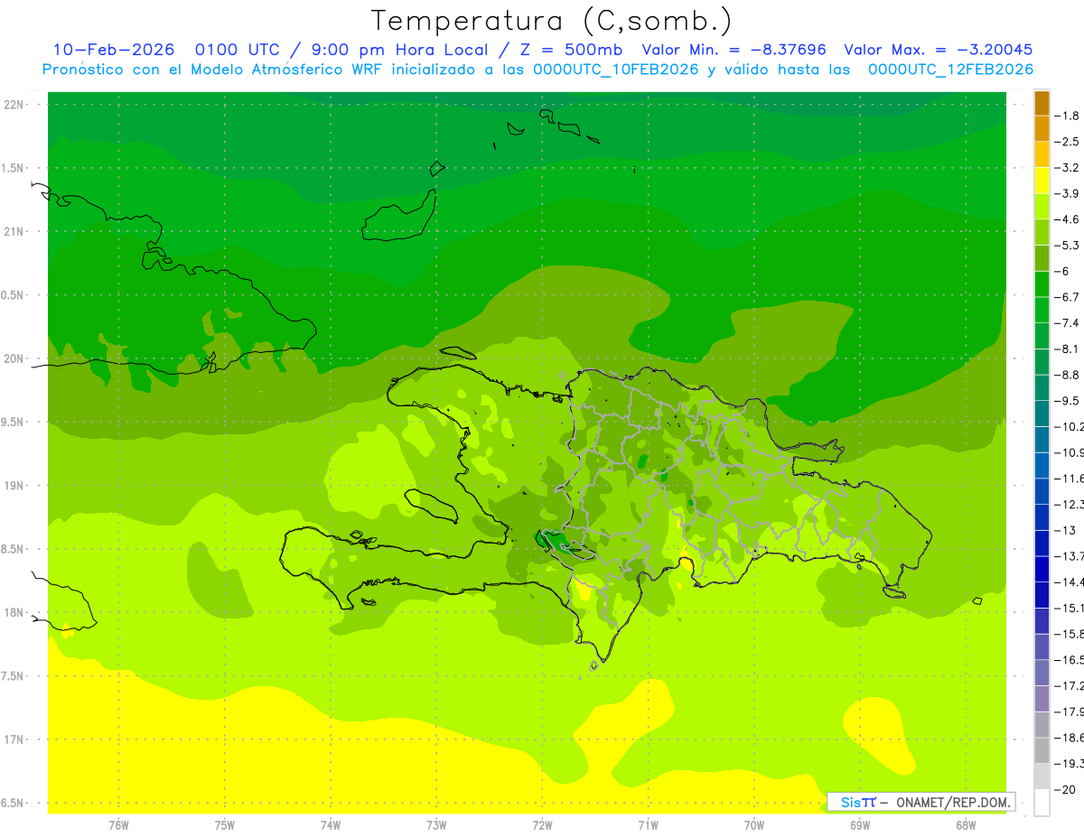The height and width of the screenshot is (837, 1084).
Task: Click the "75W" longitude label
Action: (x=224, y=825)
